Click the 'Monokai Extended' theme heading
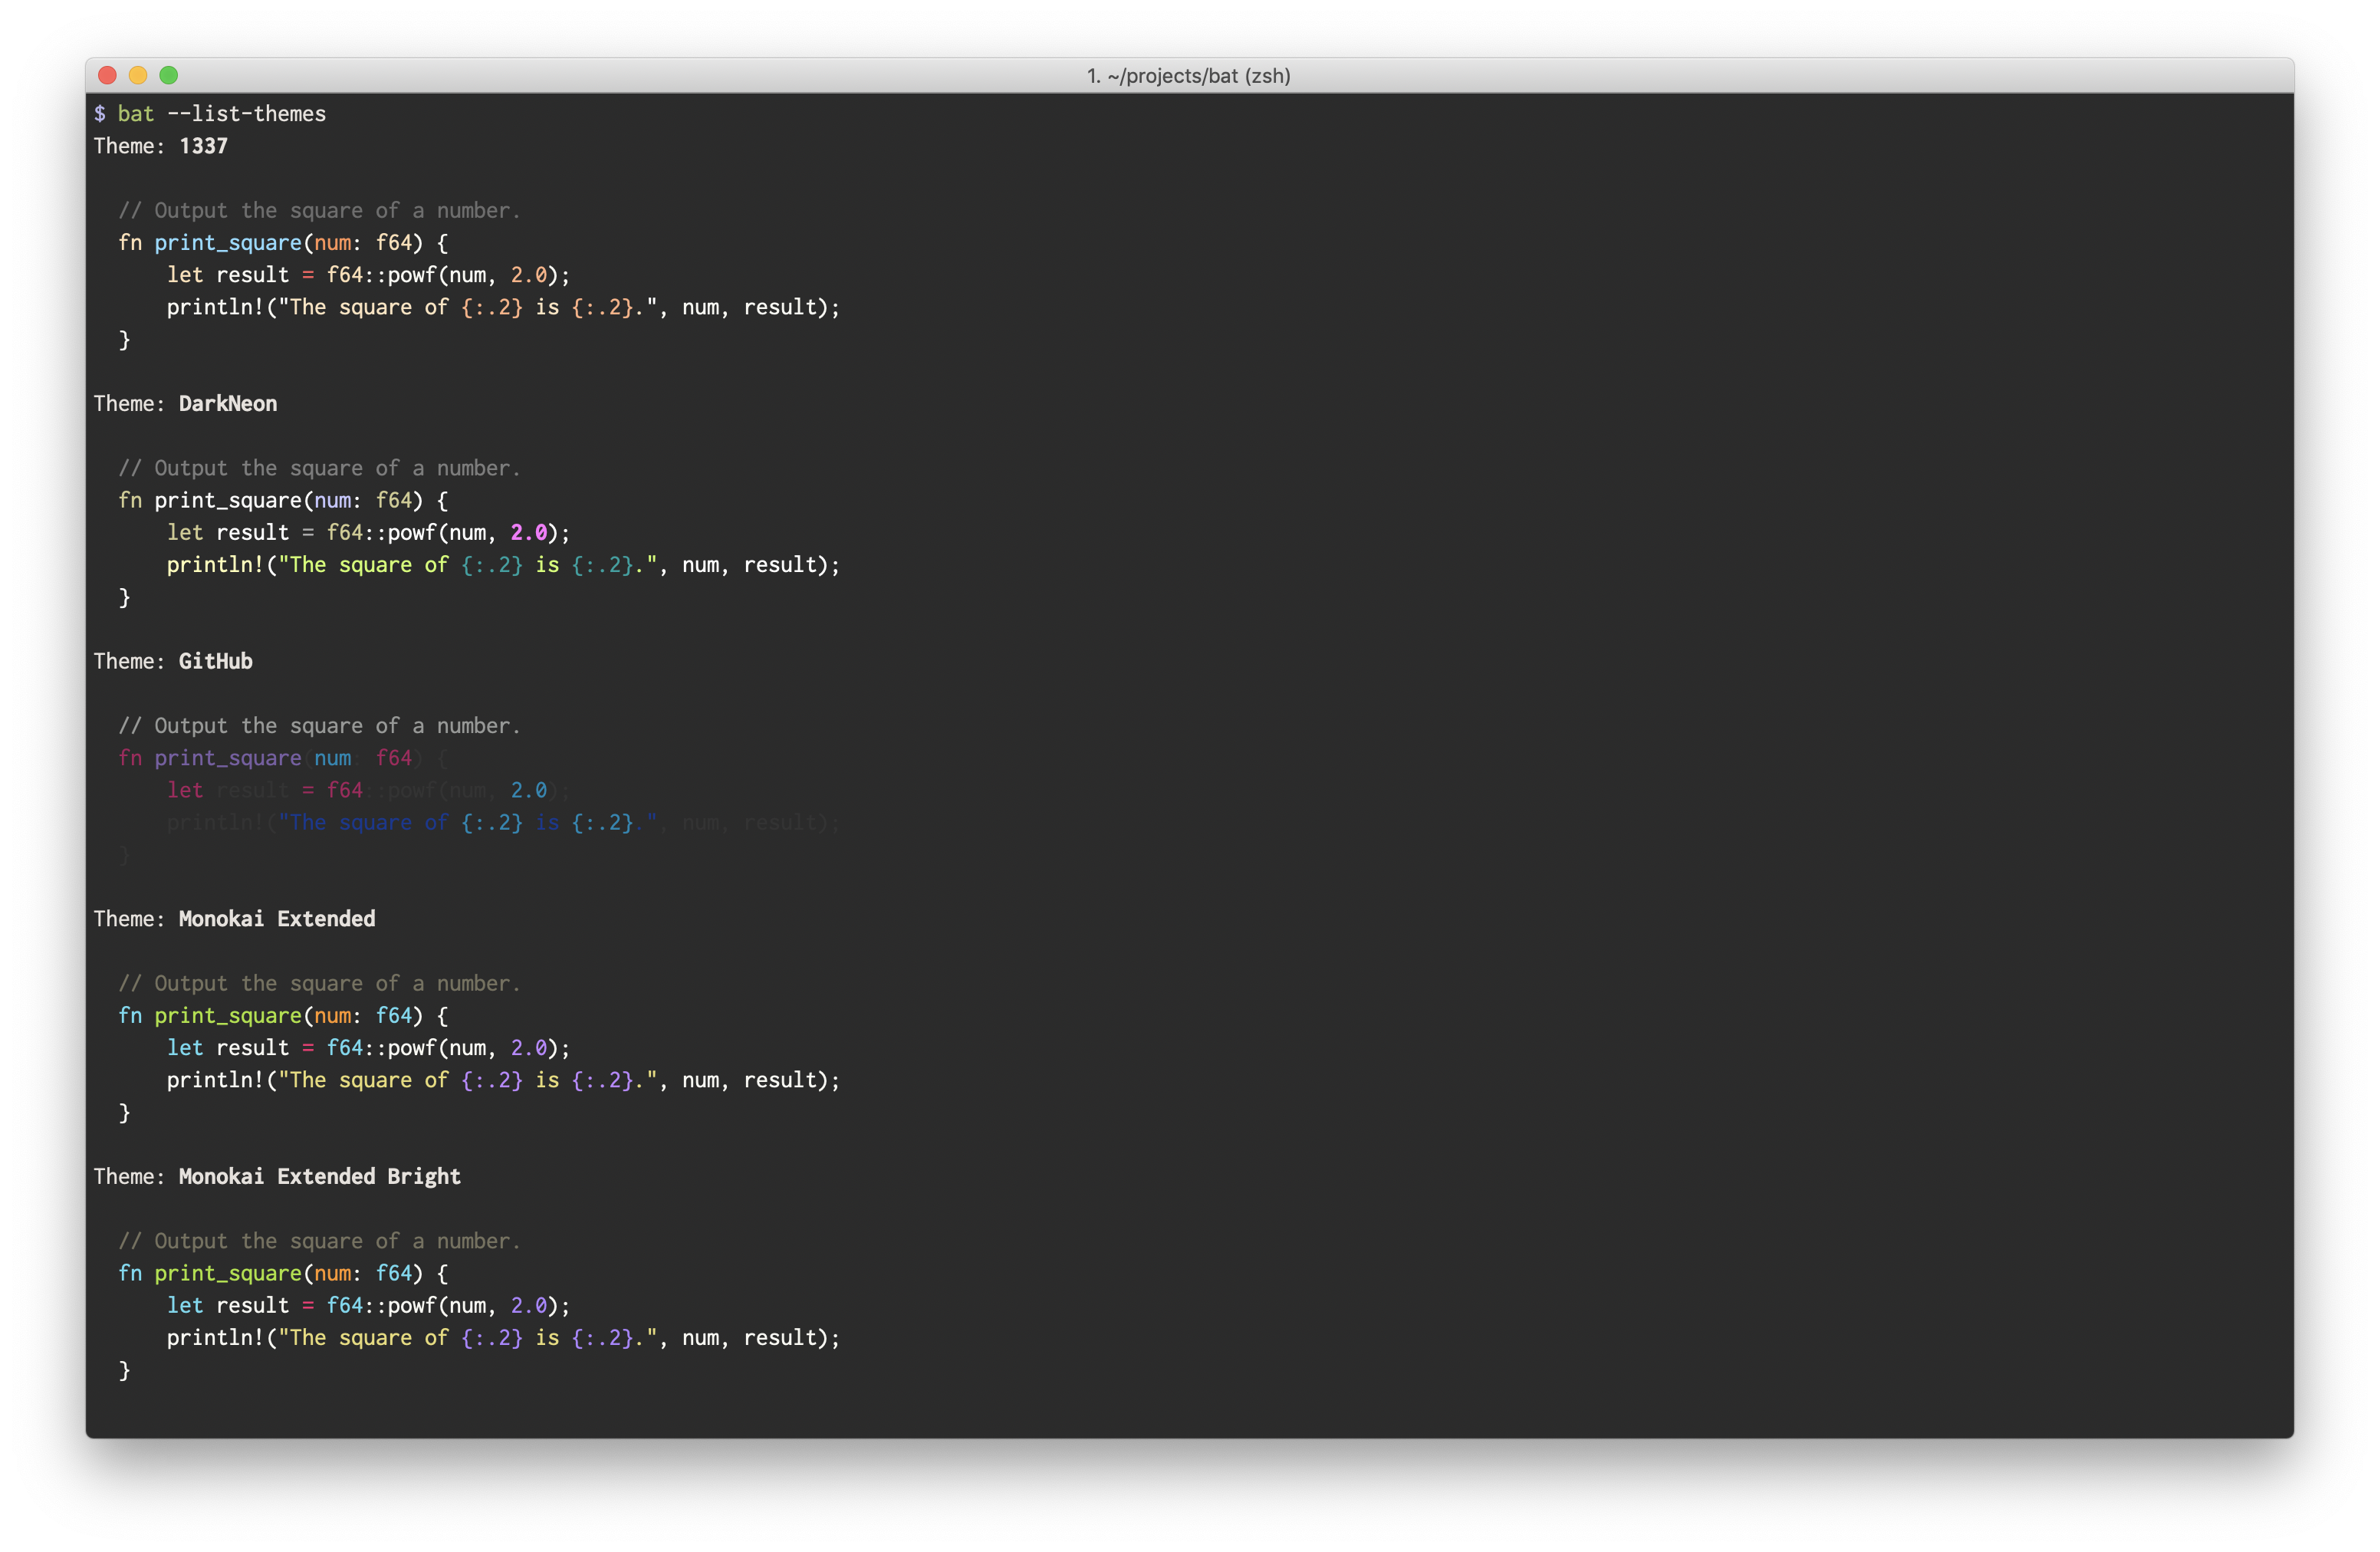 tap(276, 919)
